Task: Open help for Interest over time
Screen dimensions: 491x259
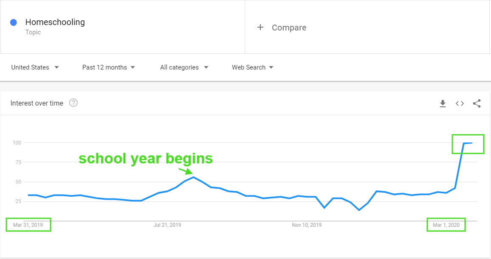Action: [x=73, y=103]
